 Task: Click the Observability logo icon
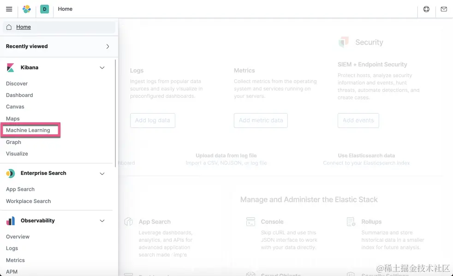11,221
